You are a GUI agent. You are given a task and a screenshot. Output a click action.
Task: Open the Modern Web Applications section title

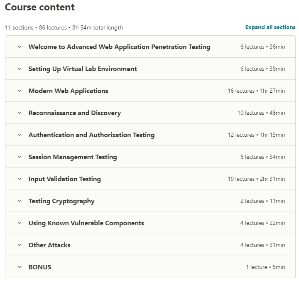[x=68, y=91]
